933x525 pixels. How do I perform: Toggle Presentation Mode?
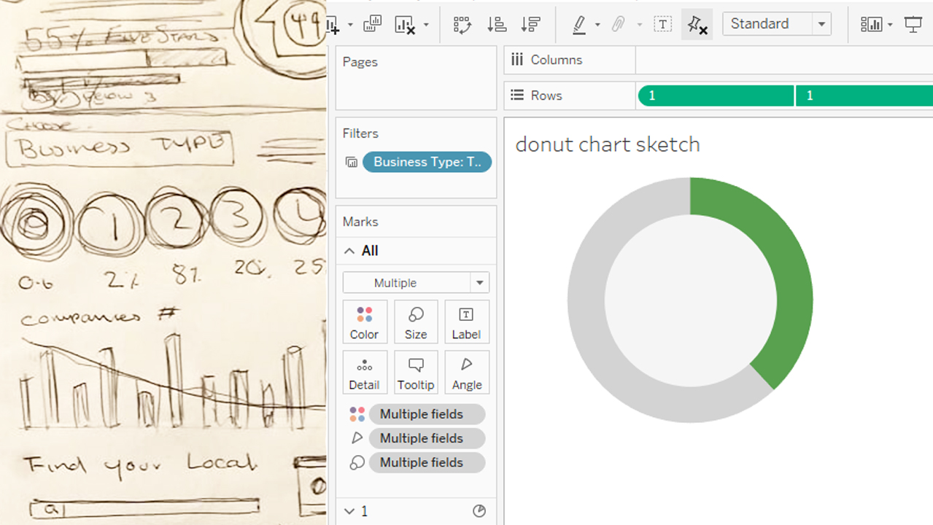[x=913, y=24]
